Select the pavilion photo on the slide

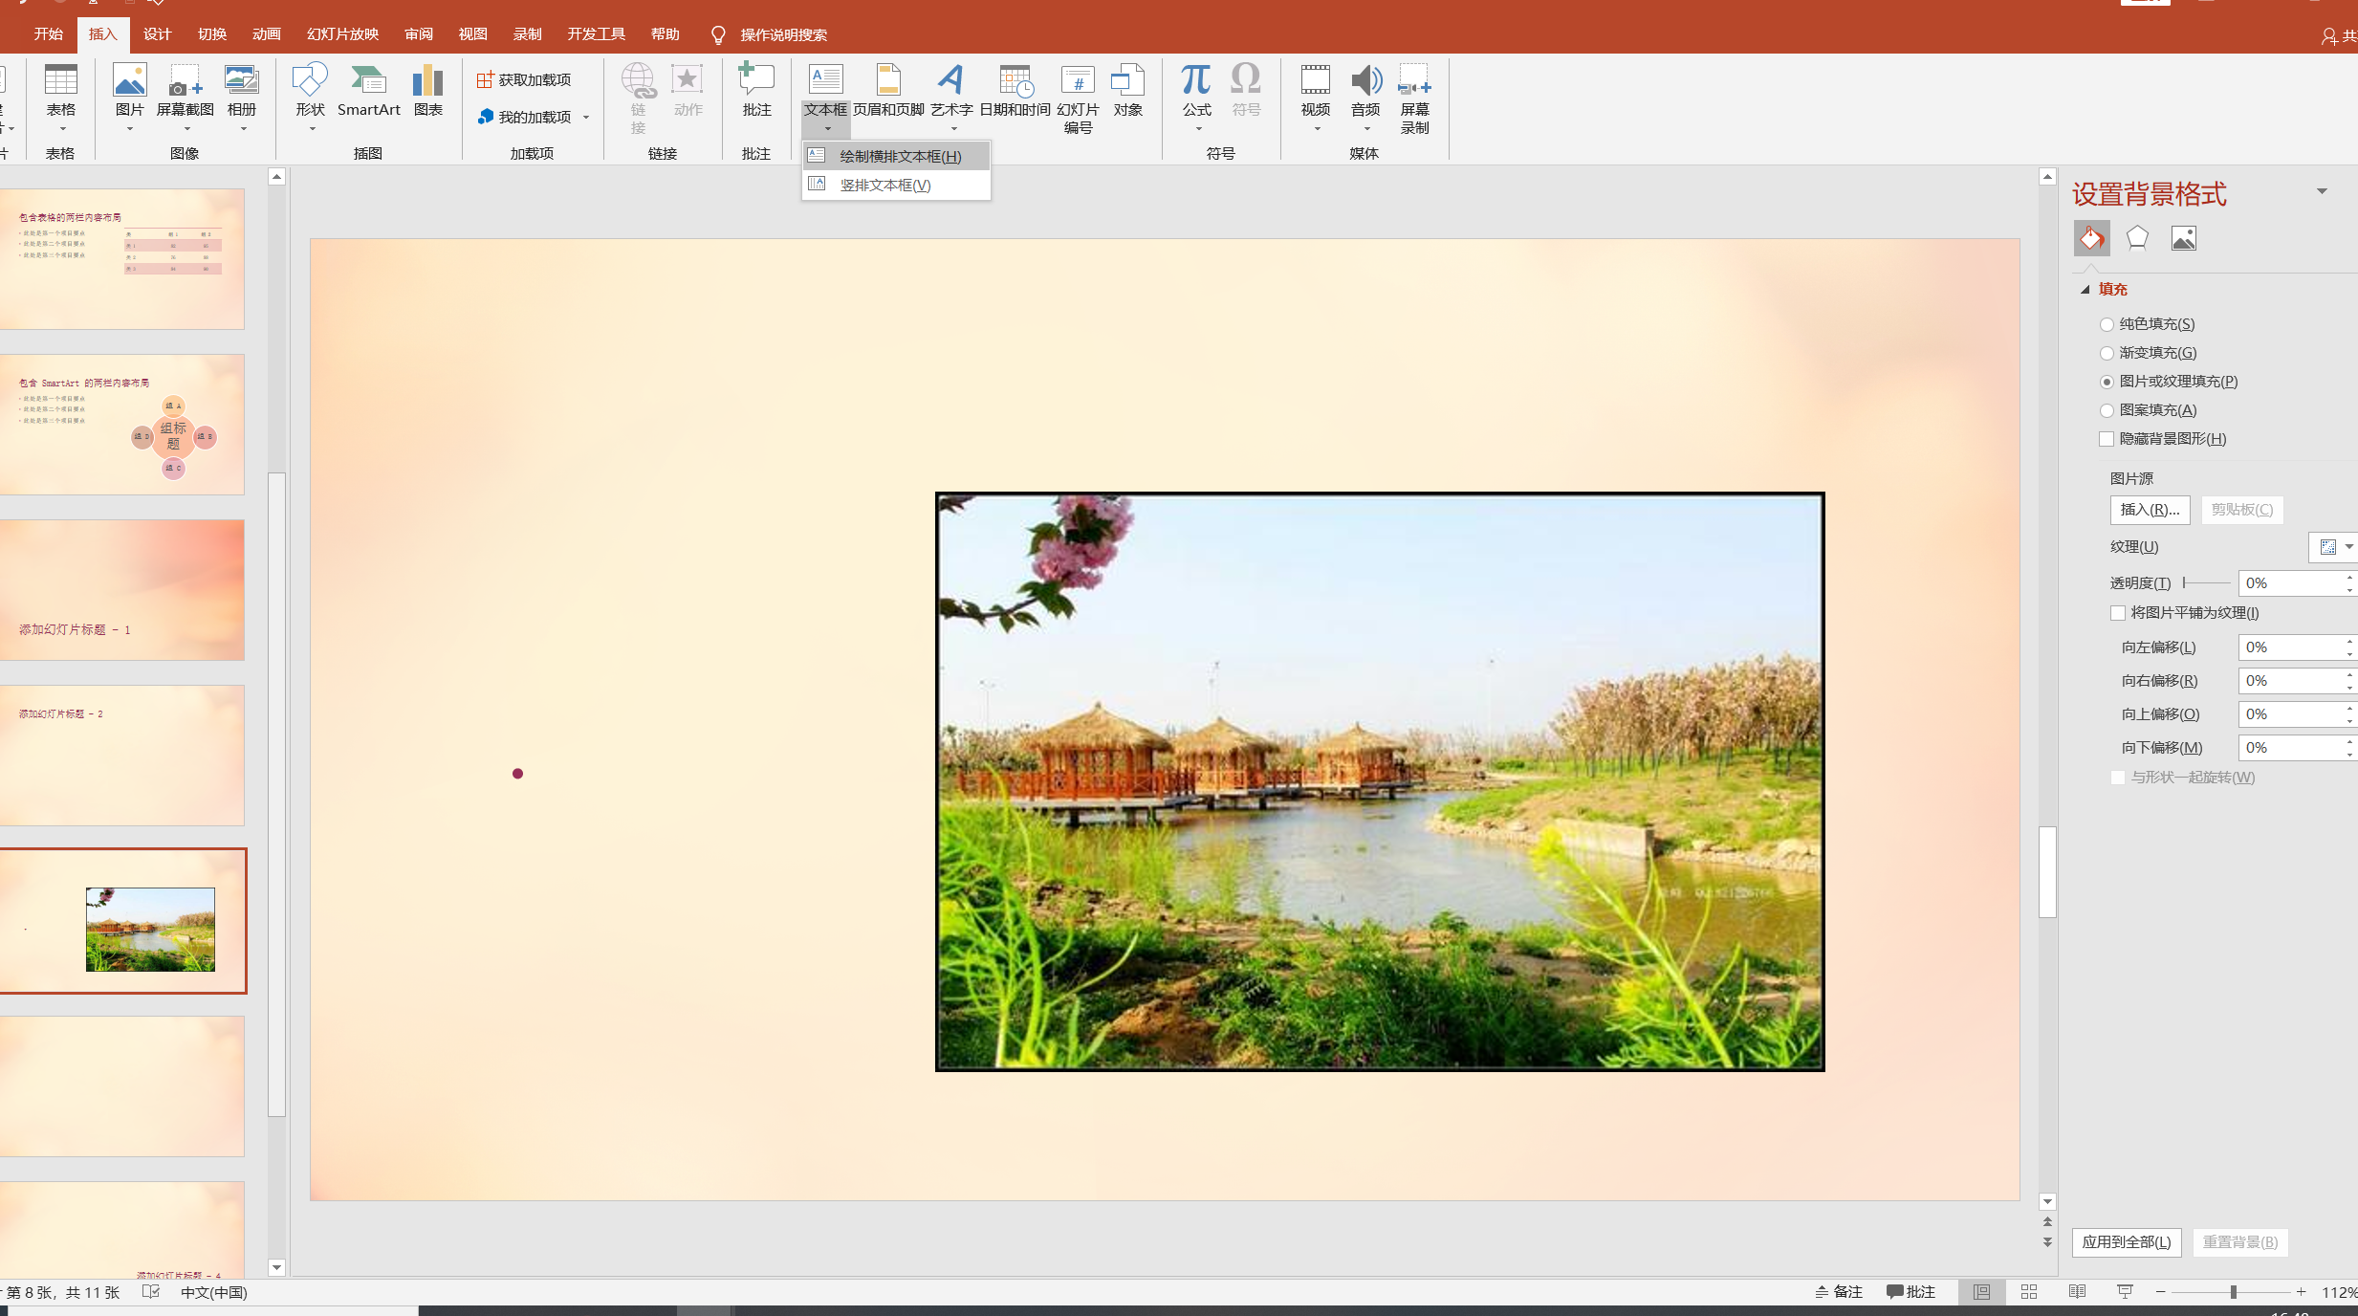coord(1380,781)
